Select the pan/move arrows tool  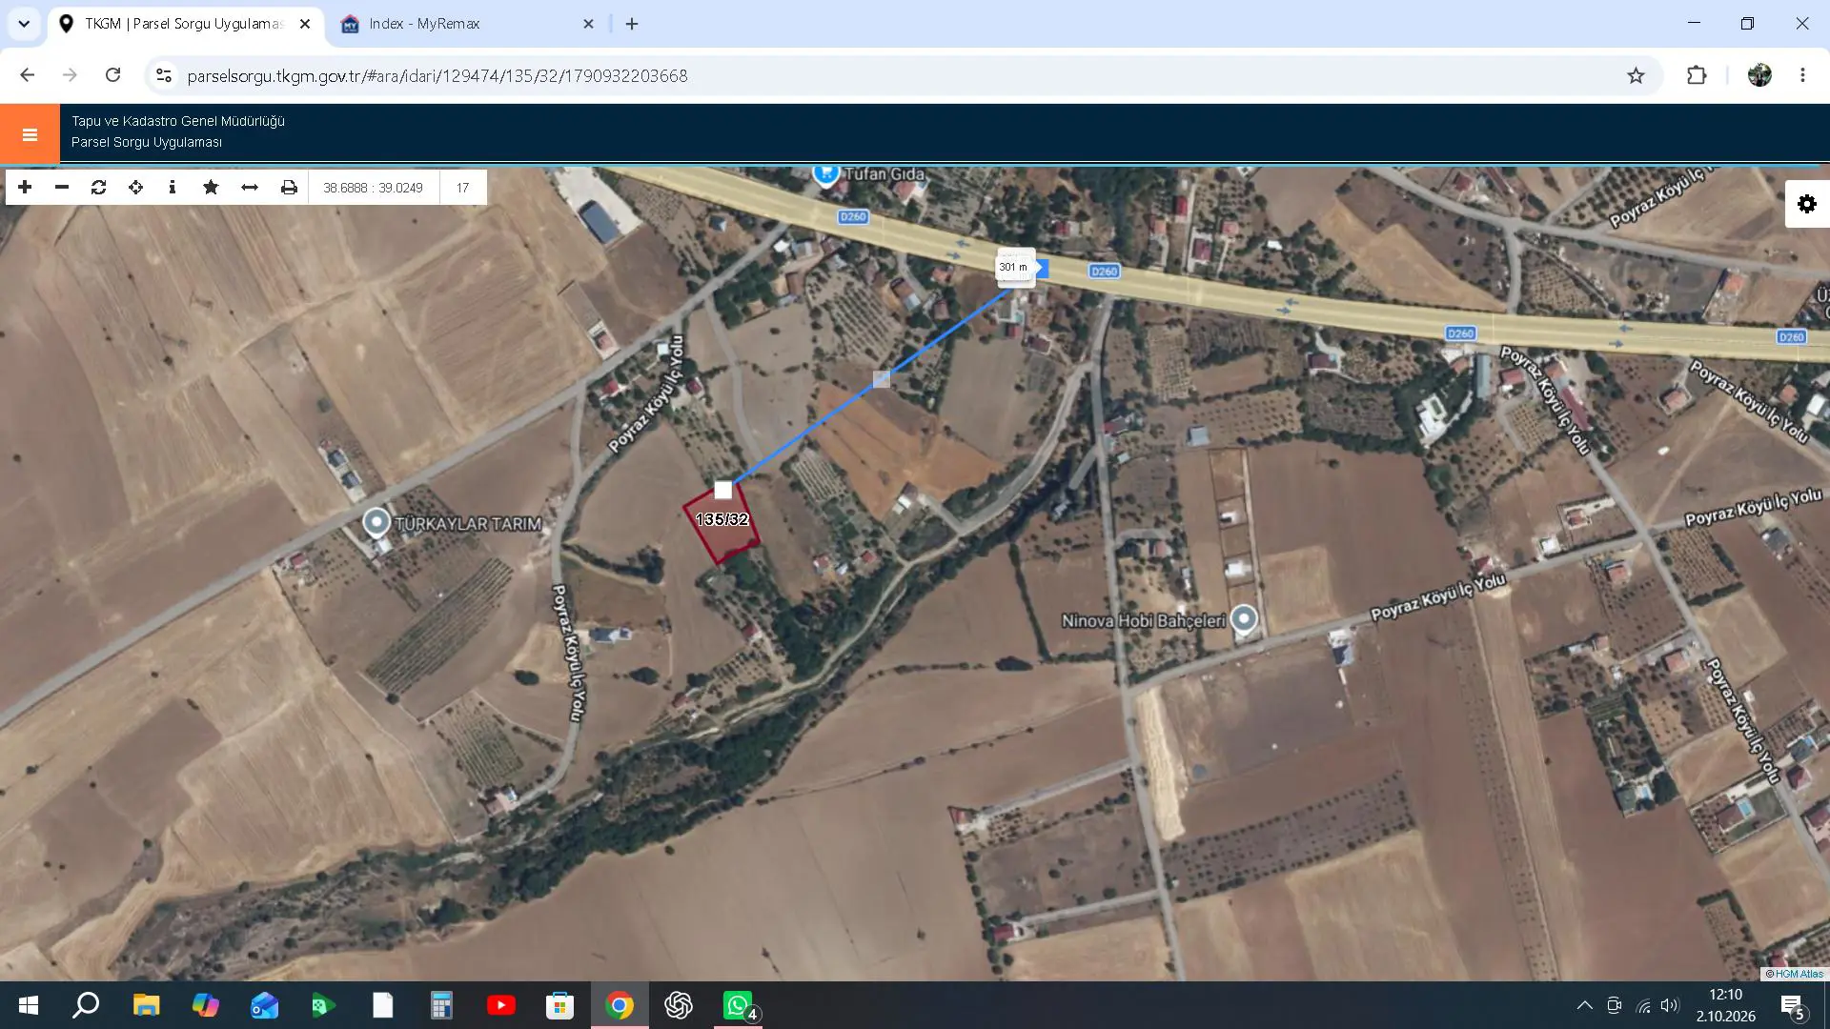pyautogui.click(x=135, y=188)
